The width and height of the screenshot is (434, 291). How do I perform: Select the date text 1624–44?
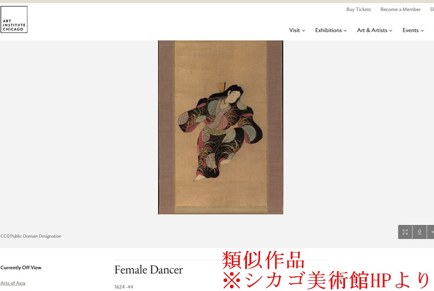point(124,287)
